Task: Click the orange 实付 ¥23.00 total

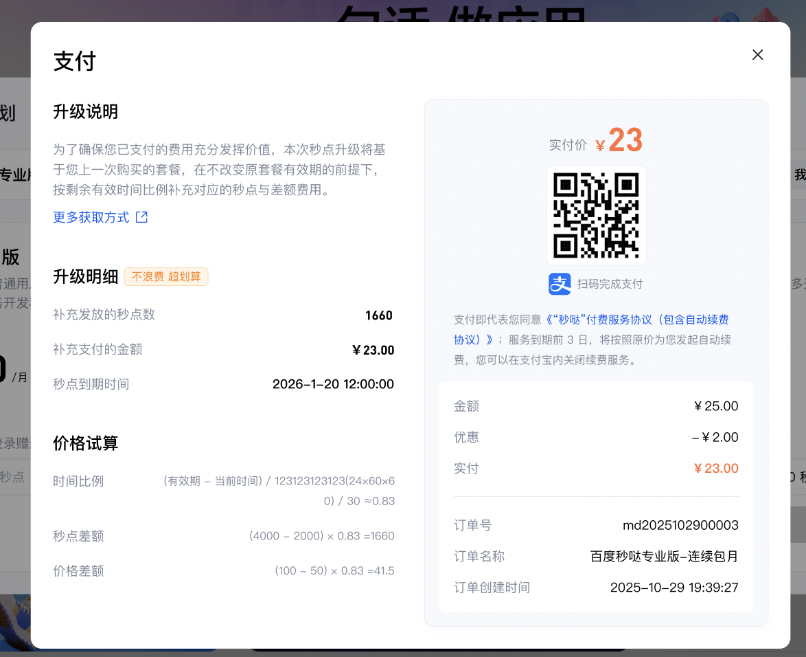Action: (x=715, y=469)
